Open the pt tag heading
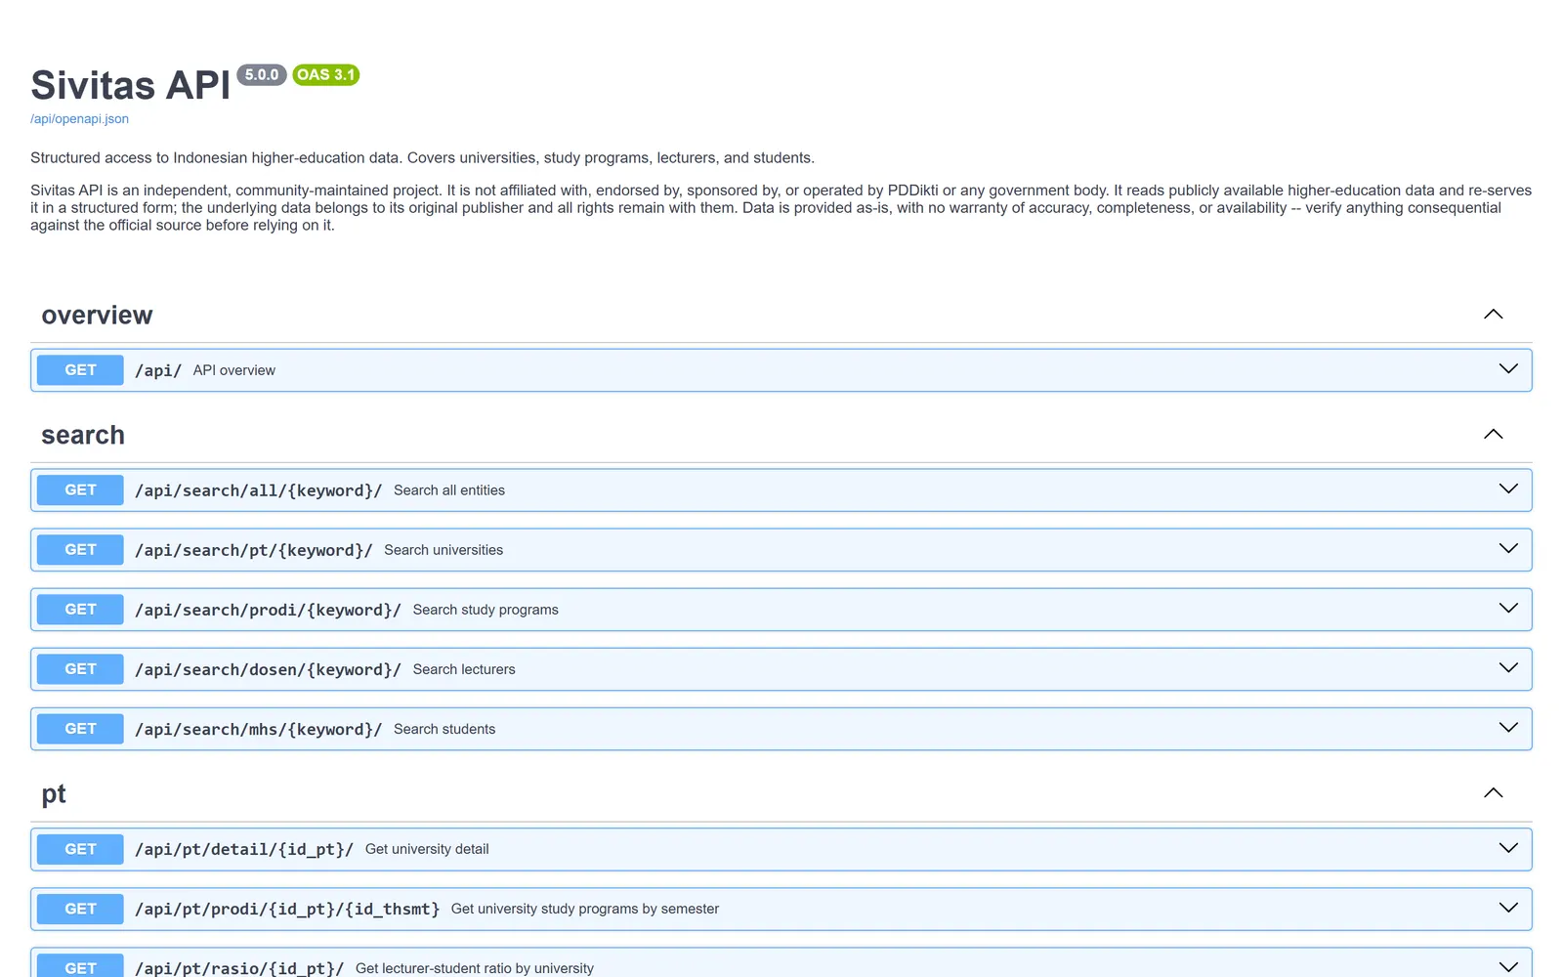 click(x=54, y=794)
